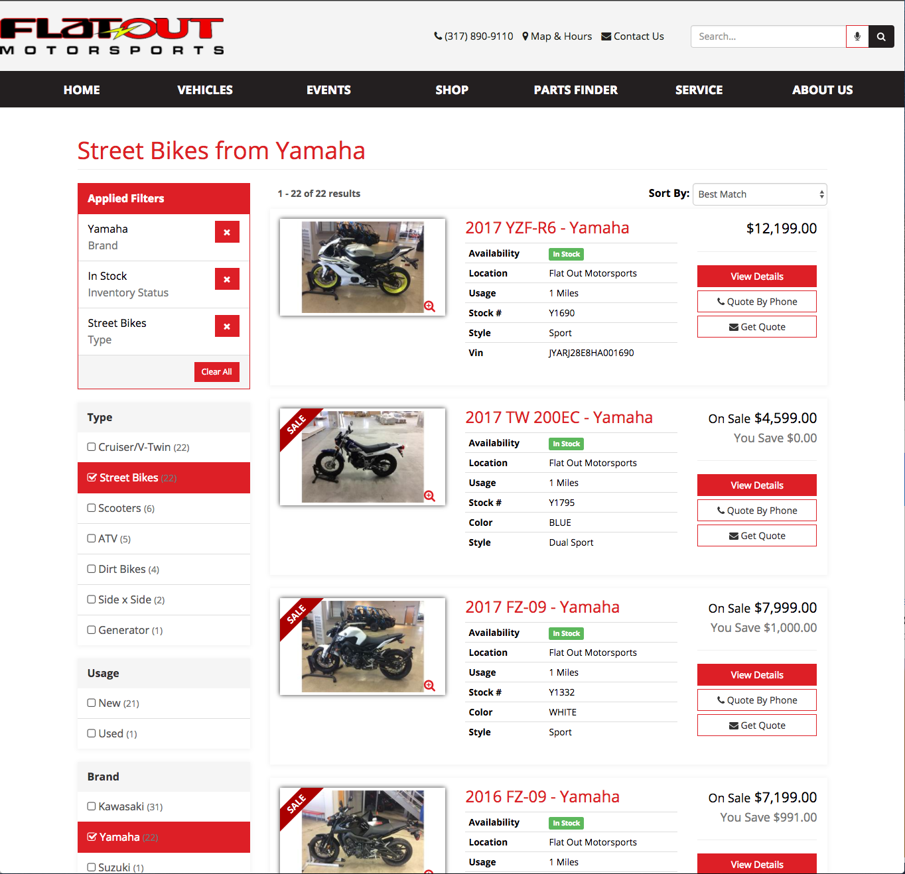The height and width of the screenshot is (874, 905).
Task: Open the 2017 YZF-R6 bike thumbnail
Action: click(362, 267)
